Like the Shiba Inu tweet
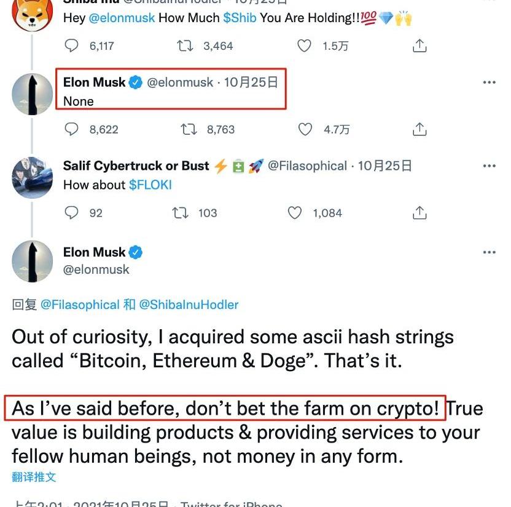This screenshot has width=511, height=507. coord(304,46)
